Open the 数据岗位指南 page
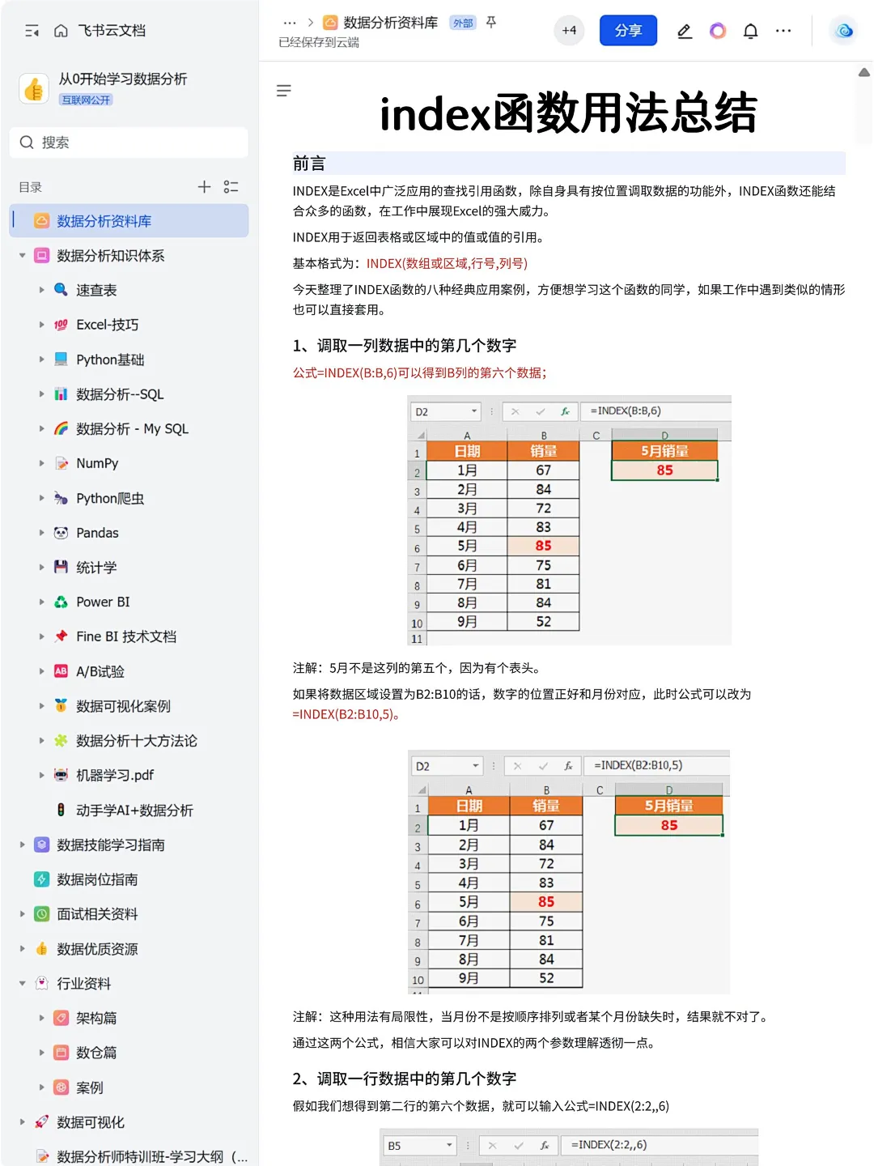This screenshot has height=1166, width=874. click(x=97, y=879)
